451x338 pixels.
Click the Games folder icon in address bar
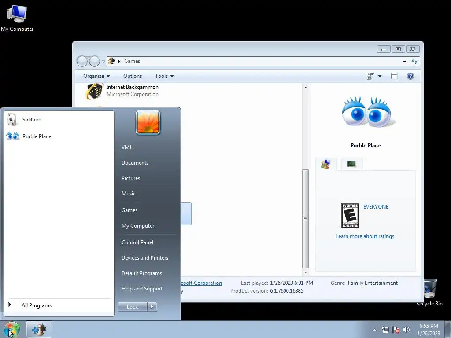111,61
